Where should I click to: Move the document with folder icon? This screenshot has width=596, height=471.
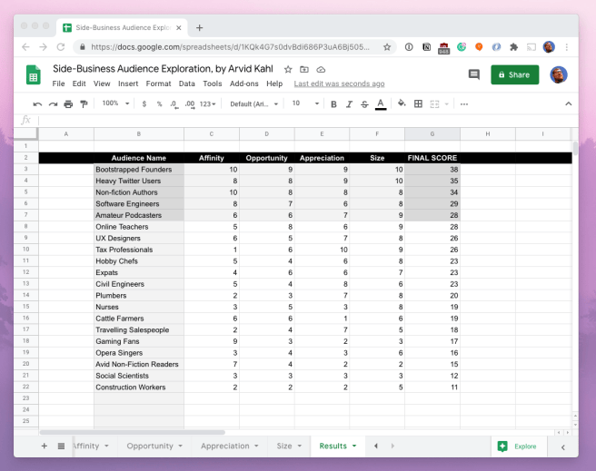[x=304, y=70]
